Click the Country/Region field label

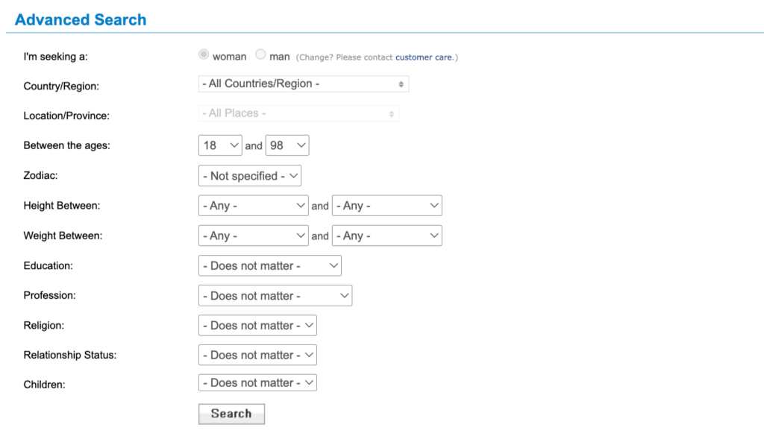61,86
